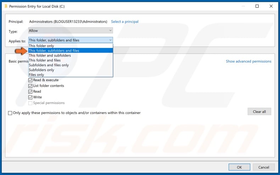
Task: Close the Permission Entry window
Action: (271, 6)
